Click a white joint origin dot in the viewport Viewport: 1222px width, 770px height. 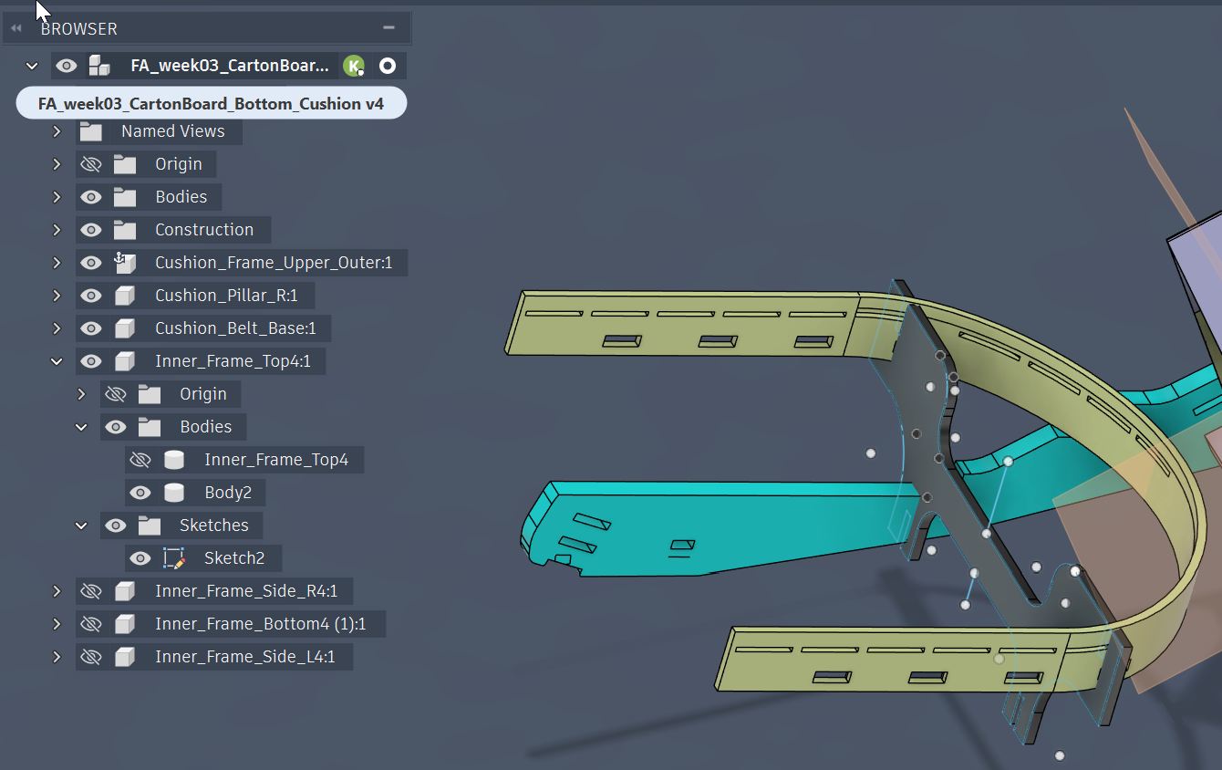coord(870,452)
